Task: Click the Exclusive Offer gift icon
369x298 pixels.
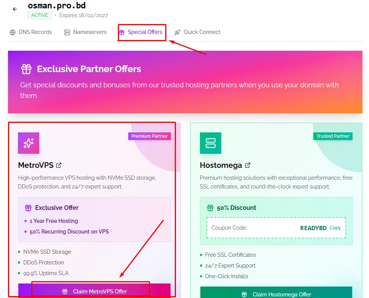Action: point(28,208)
